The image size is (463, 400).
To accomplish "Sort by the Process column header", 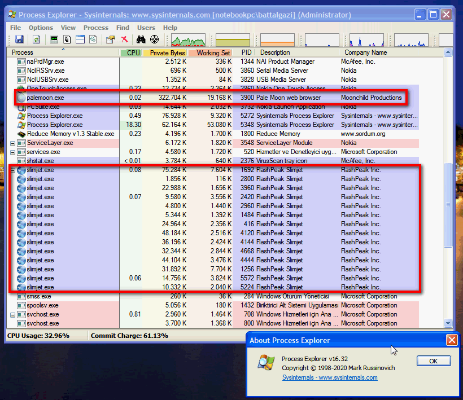I will pyautogui.click(x=63, y=52).
